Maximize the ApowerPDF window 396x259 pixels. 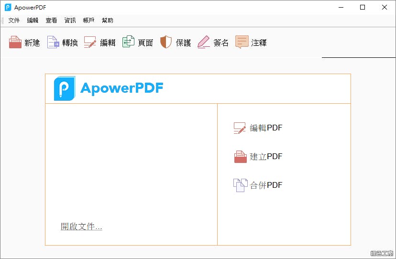click(363, 7)
